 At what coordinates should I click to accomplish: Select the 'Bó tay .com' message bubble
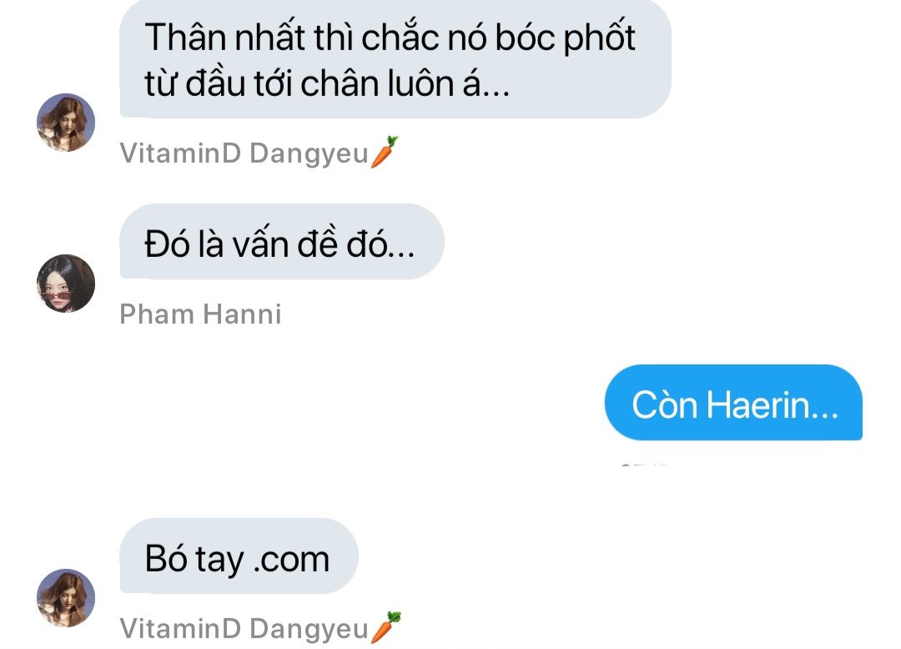[x=239, y=556]
